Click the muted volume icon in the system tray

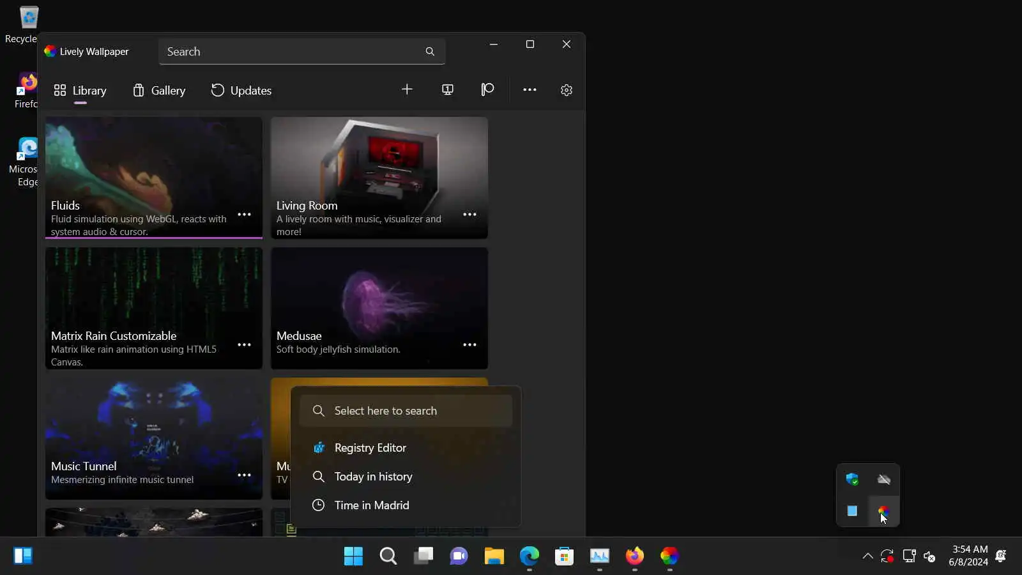[x=930, y=556]
